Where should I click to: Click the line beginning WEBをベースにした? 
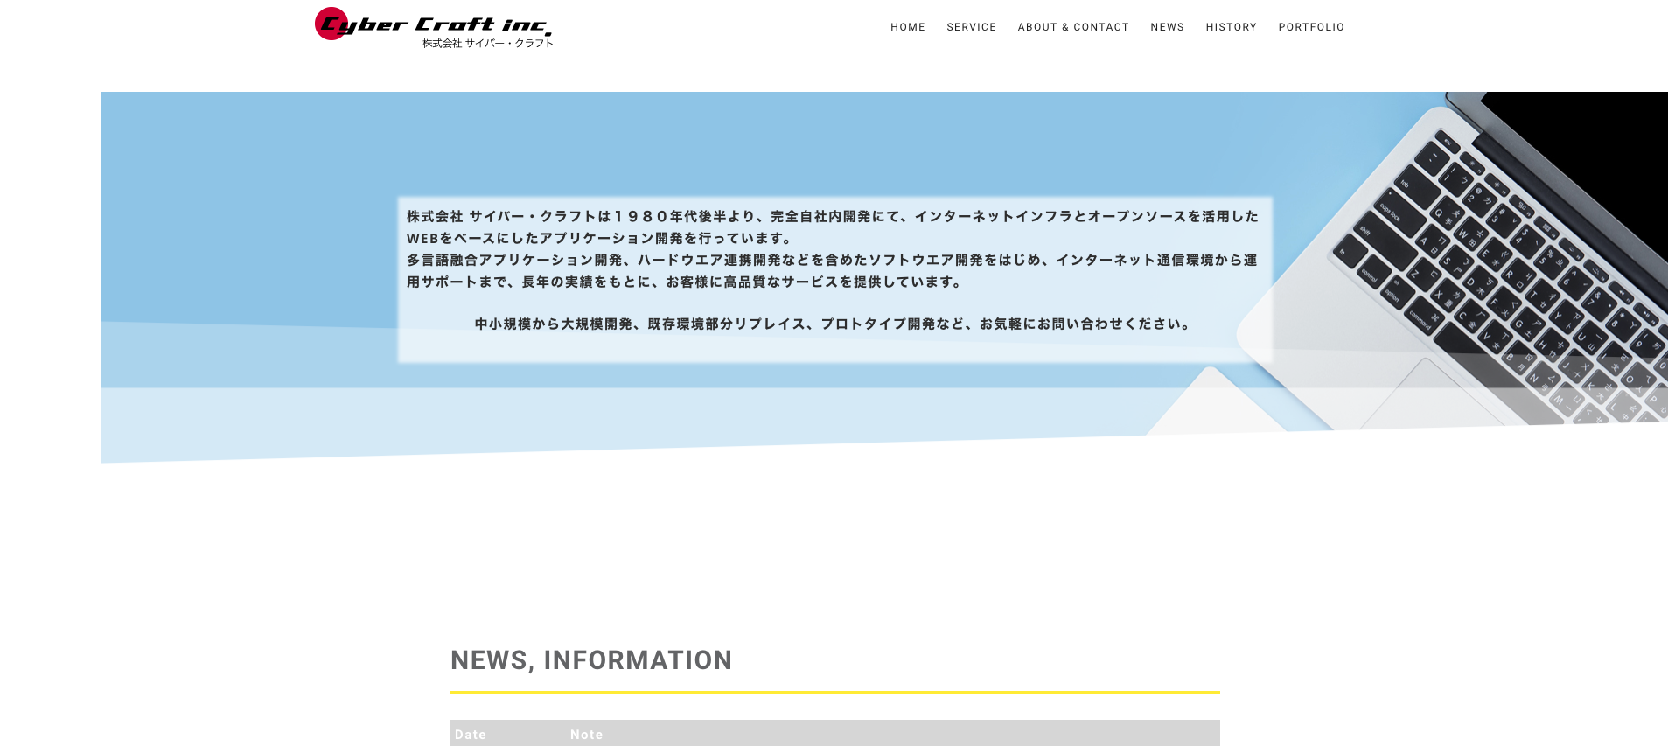point(600,238)
